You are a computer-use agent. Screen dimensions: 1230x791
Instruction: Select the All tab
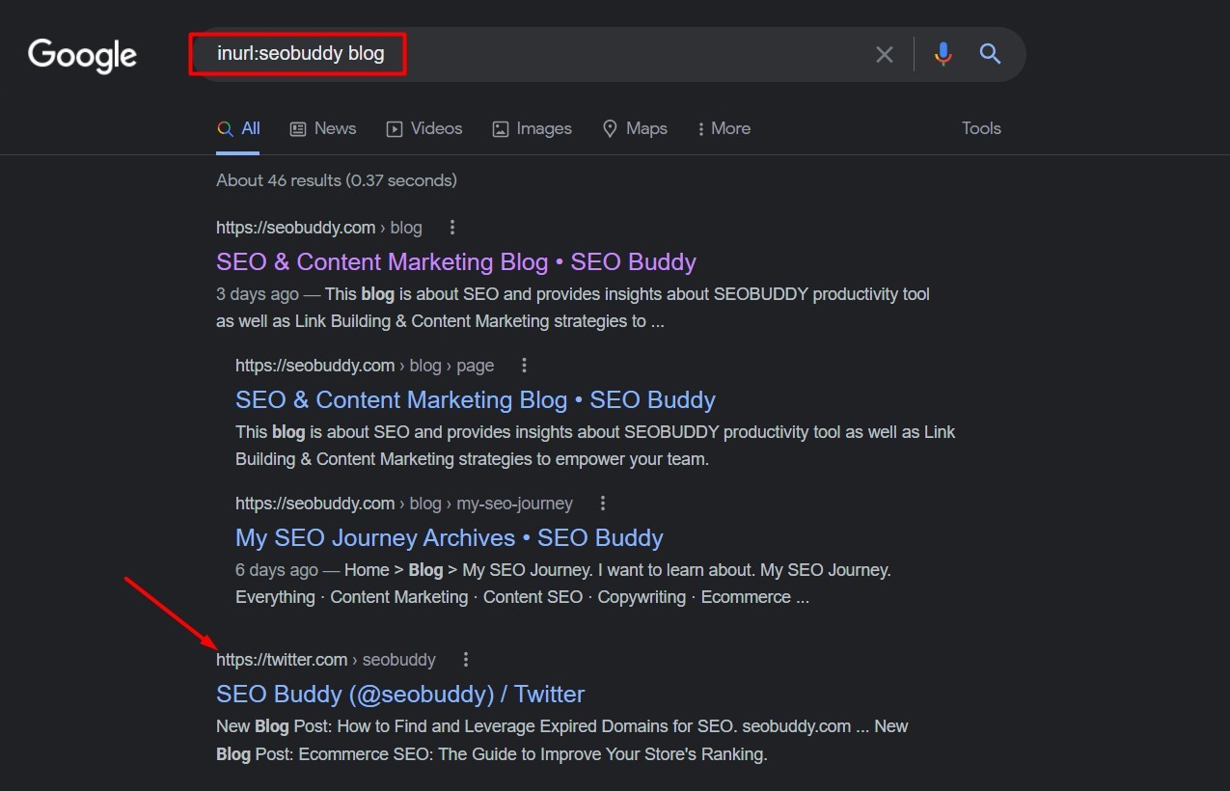click(238, 128)
